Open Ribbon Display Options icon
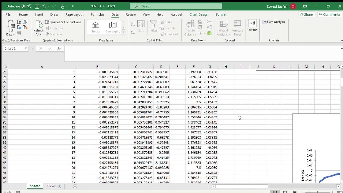This screenshot has height=193, width=343. (x=305, y=6)
